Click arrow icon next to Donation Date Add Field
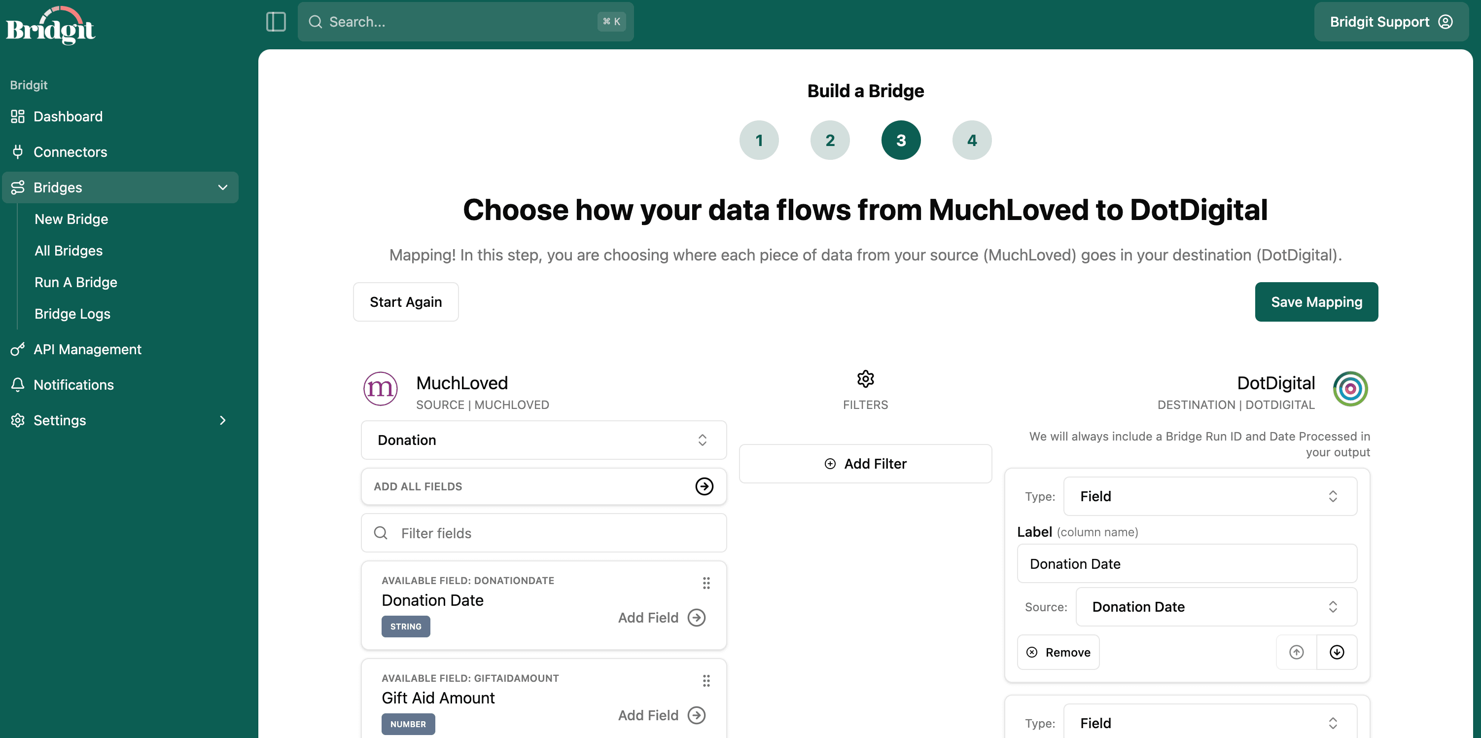 (696, 618)
